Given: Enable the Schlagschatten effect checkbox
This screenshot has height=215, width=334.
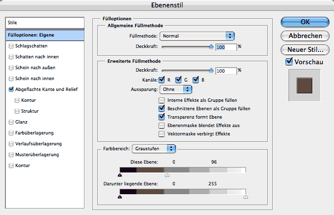Looking at the screenshot, I should coord(11,45).
